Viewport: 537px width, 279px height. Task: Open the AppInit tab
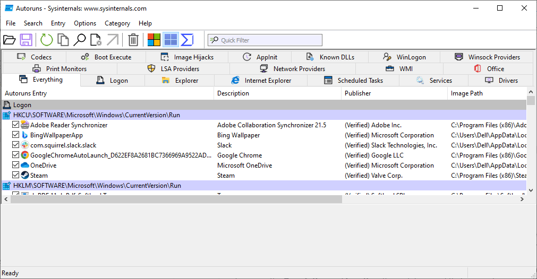(x=260, y=57)
